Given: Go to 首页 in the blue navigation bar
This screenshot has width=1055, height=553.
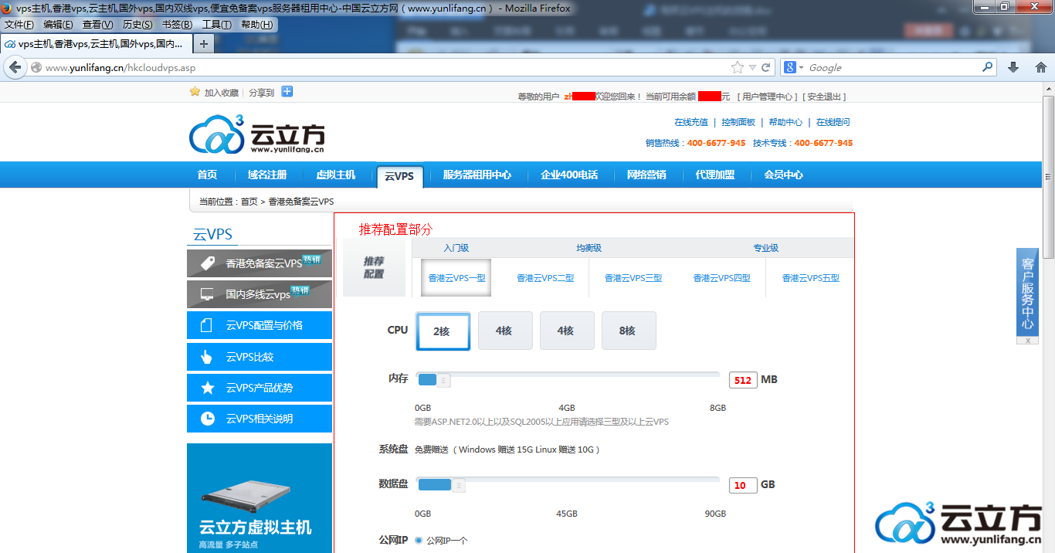Looking at the screenshot, I should [207, 175].
